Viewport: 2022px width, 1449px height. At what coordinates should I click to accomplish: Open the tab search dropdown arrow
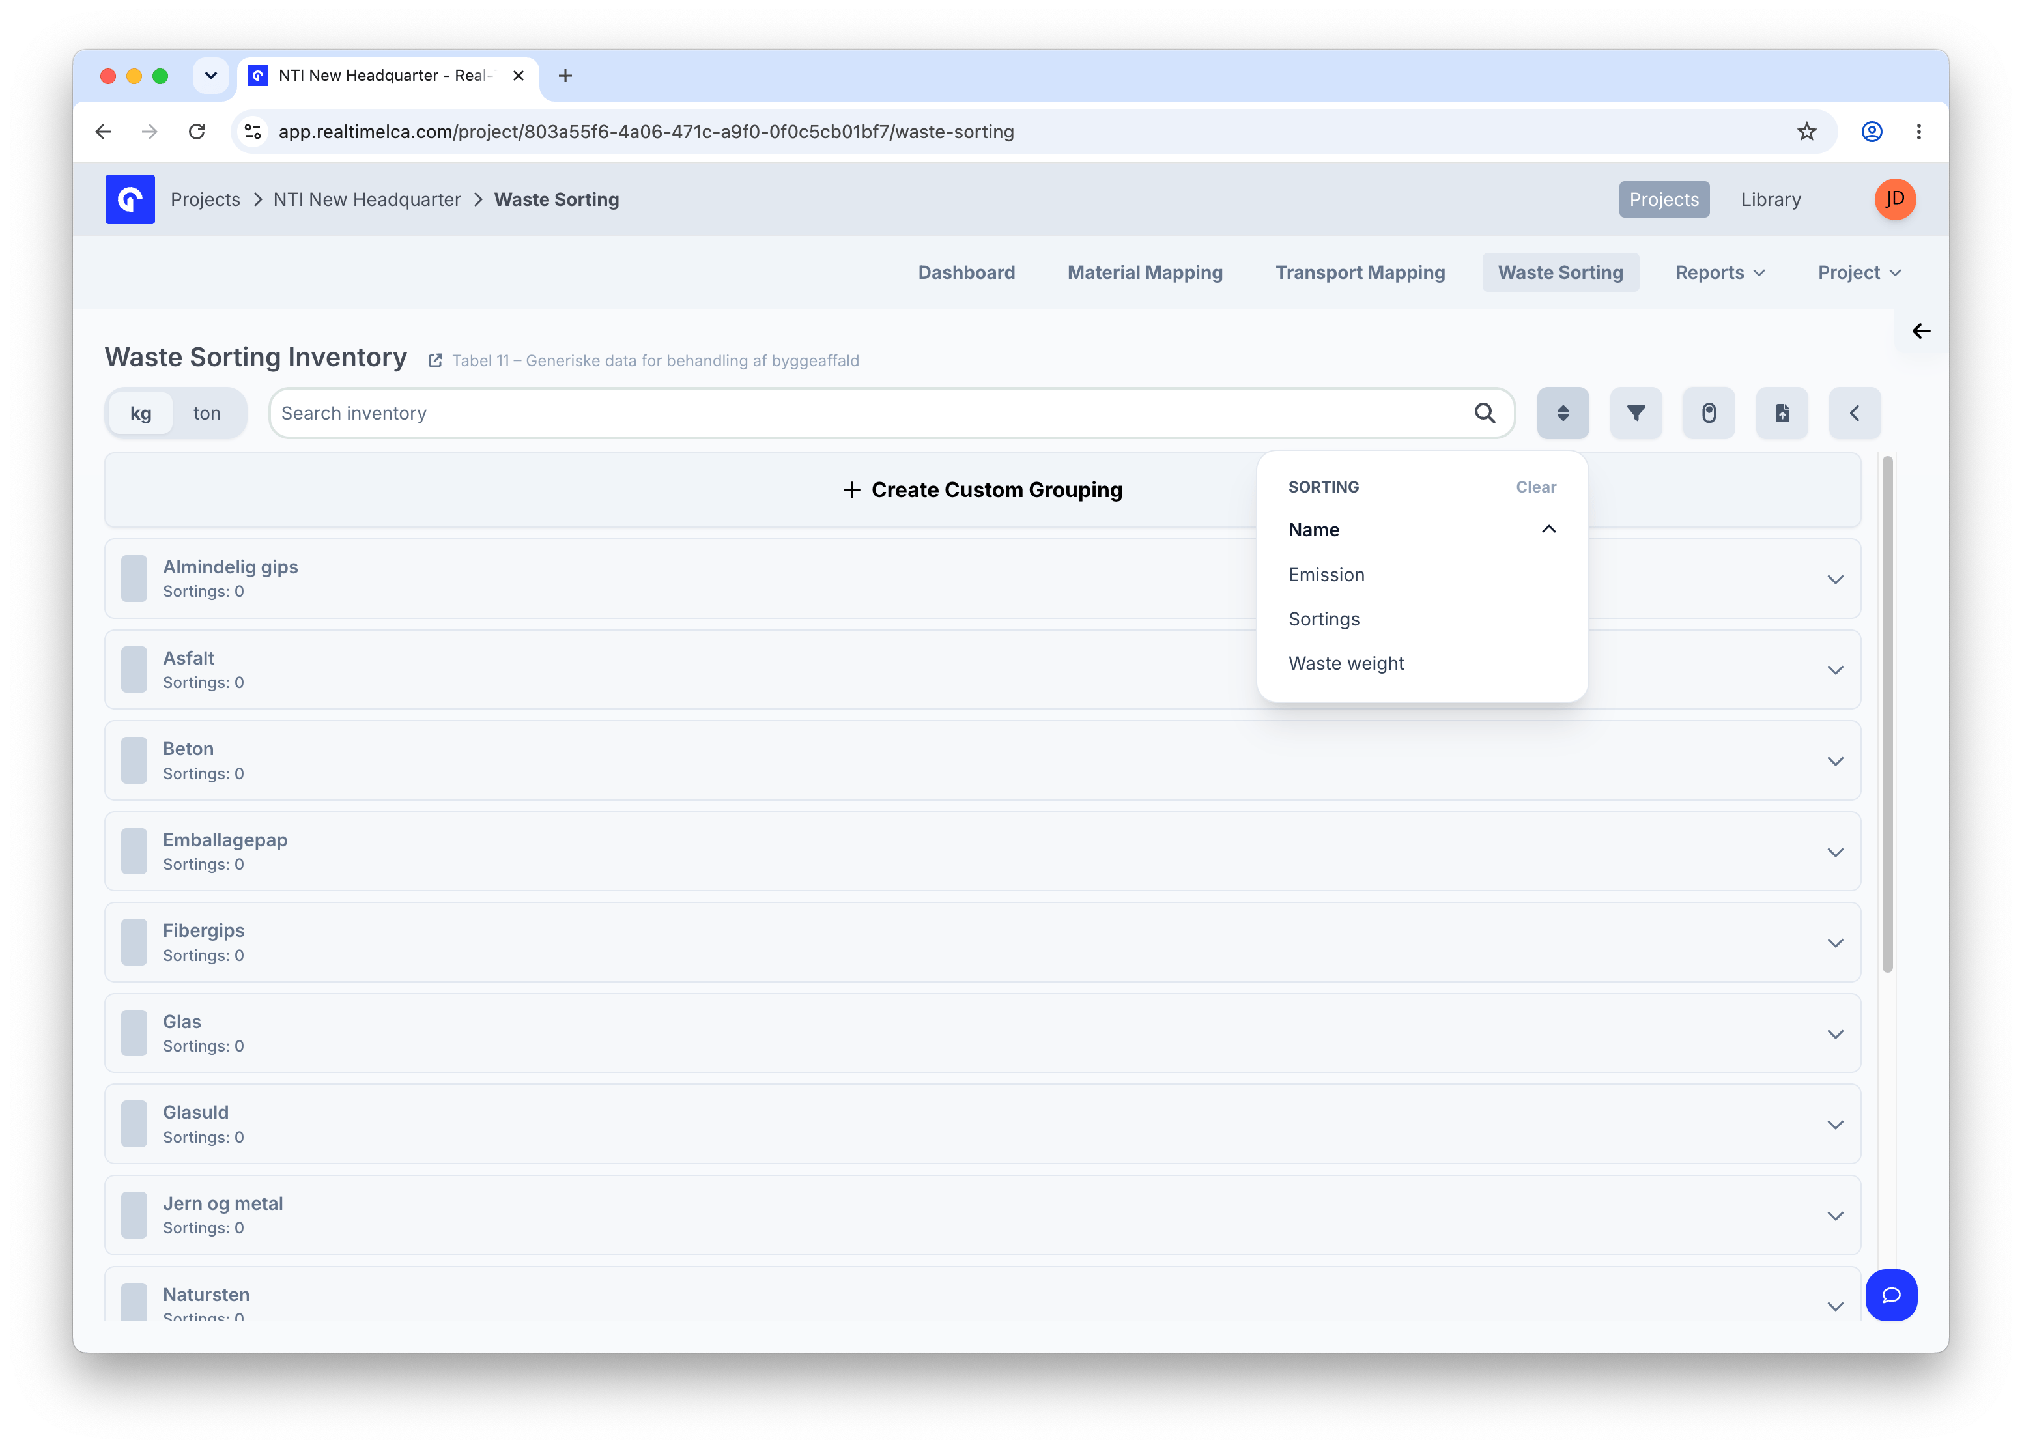[210, 76]
